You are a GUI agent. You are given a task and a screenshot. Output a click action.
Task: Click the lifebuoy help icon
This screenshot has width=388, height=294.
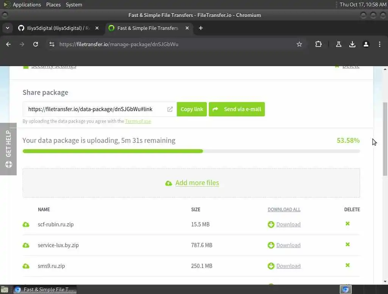tap(9, 164)
